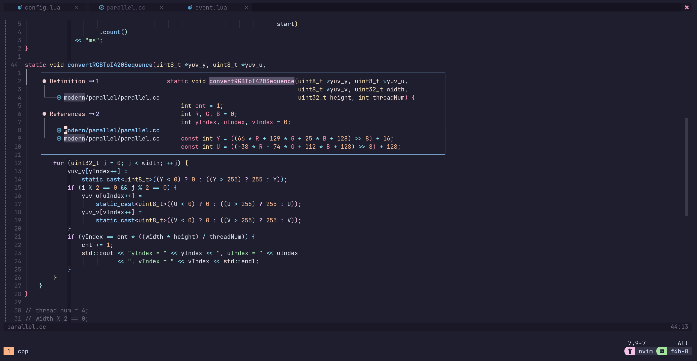Click the file icon of first References entry
This screenshot has height=361, width=697.
(x=59, y=130)
